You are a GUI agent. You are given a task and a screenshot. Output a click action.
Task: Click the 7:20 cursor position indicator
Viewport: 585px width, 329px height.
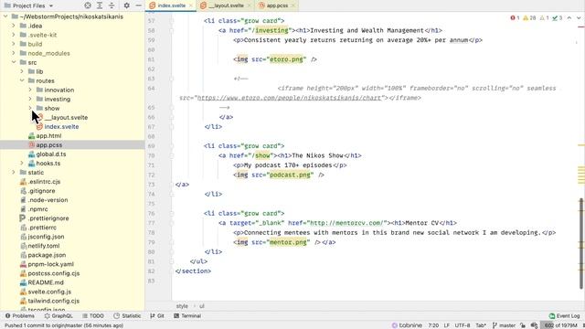(x=433, y=325)
